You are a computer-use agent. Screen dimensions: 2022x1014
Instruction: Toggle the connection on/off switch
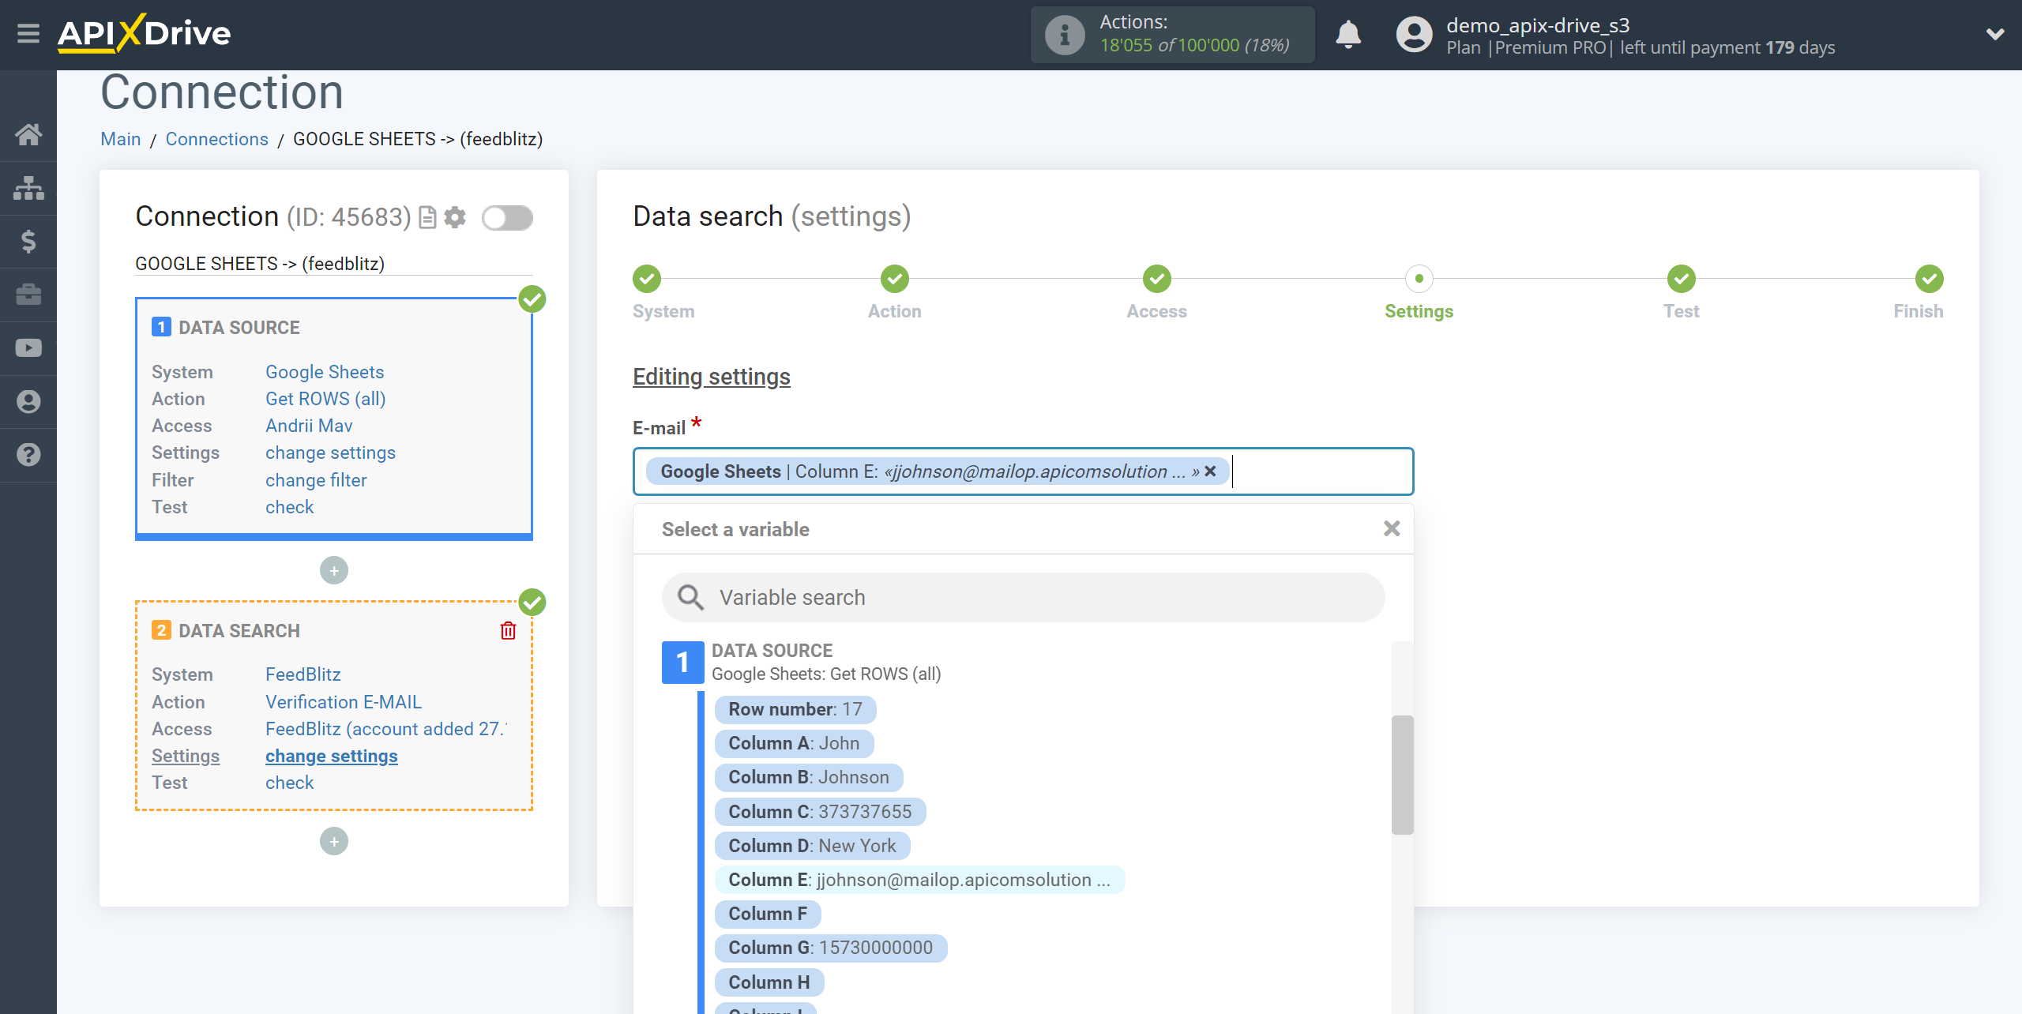click(x=508, y=218)
